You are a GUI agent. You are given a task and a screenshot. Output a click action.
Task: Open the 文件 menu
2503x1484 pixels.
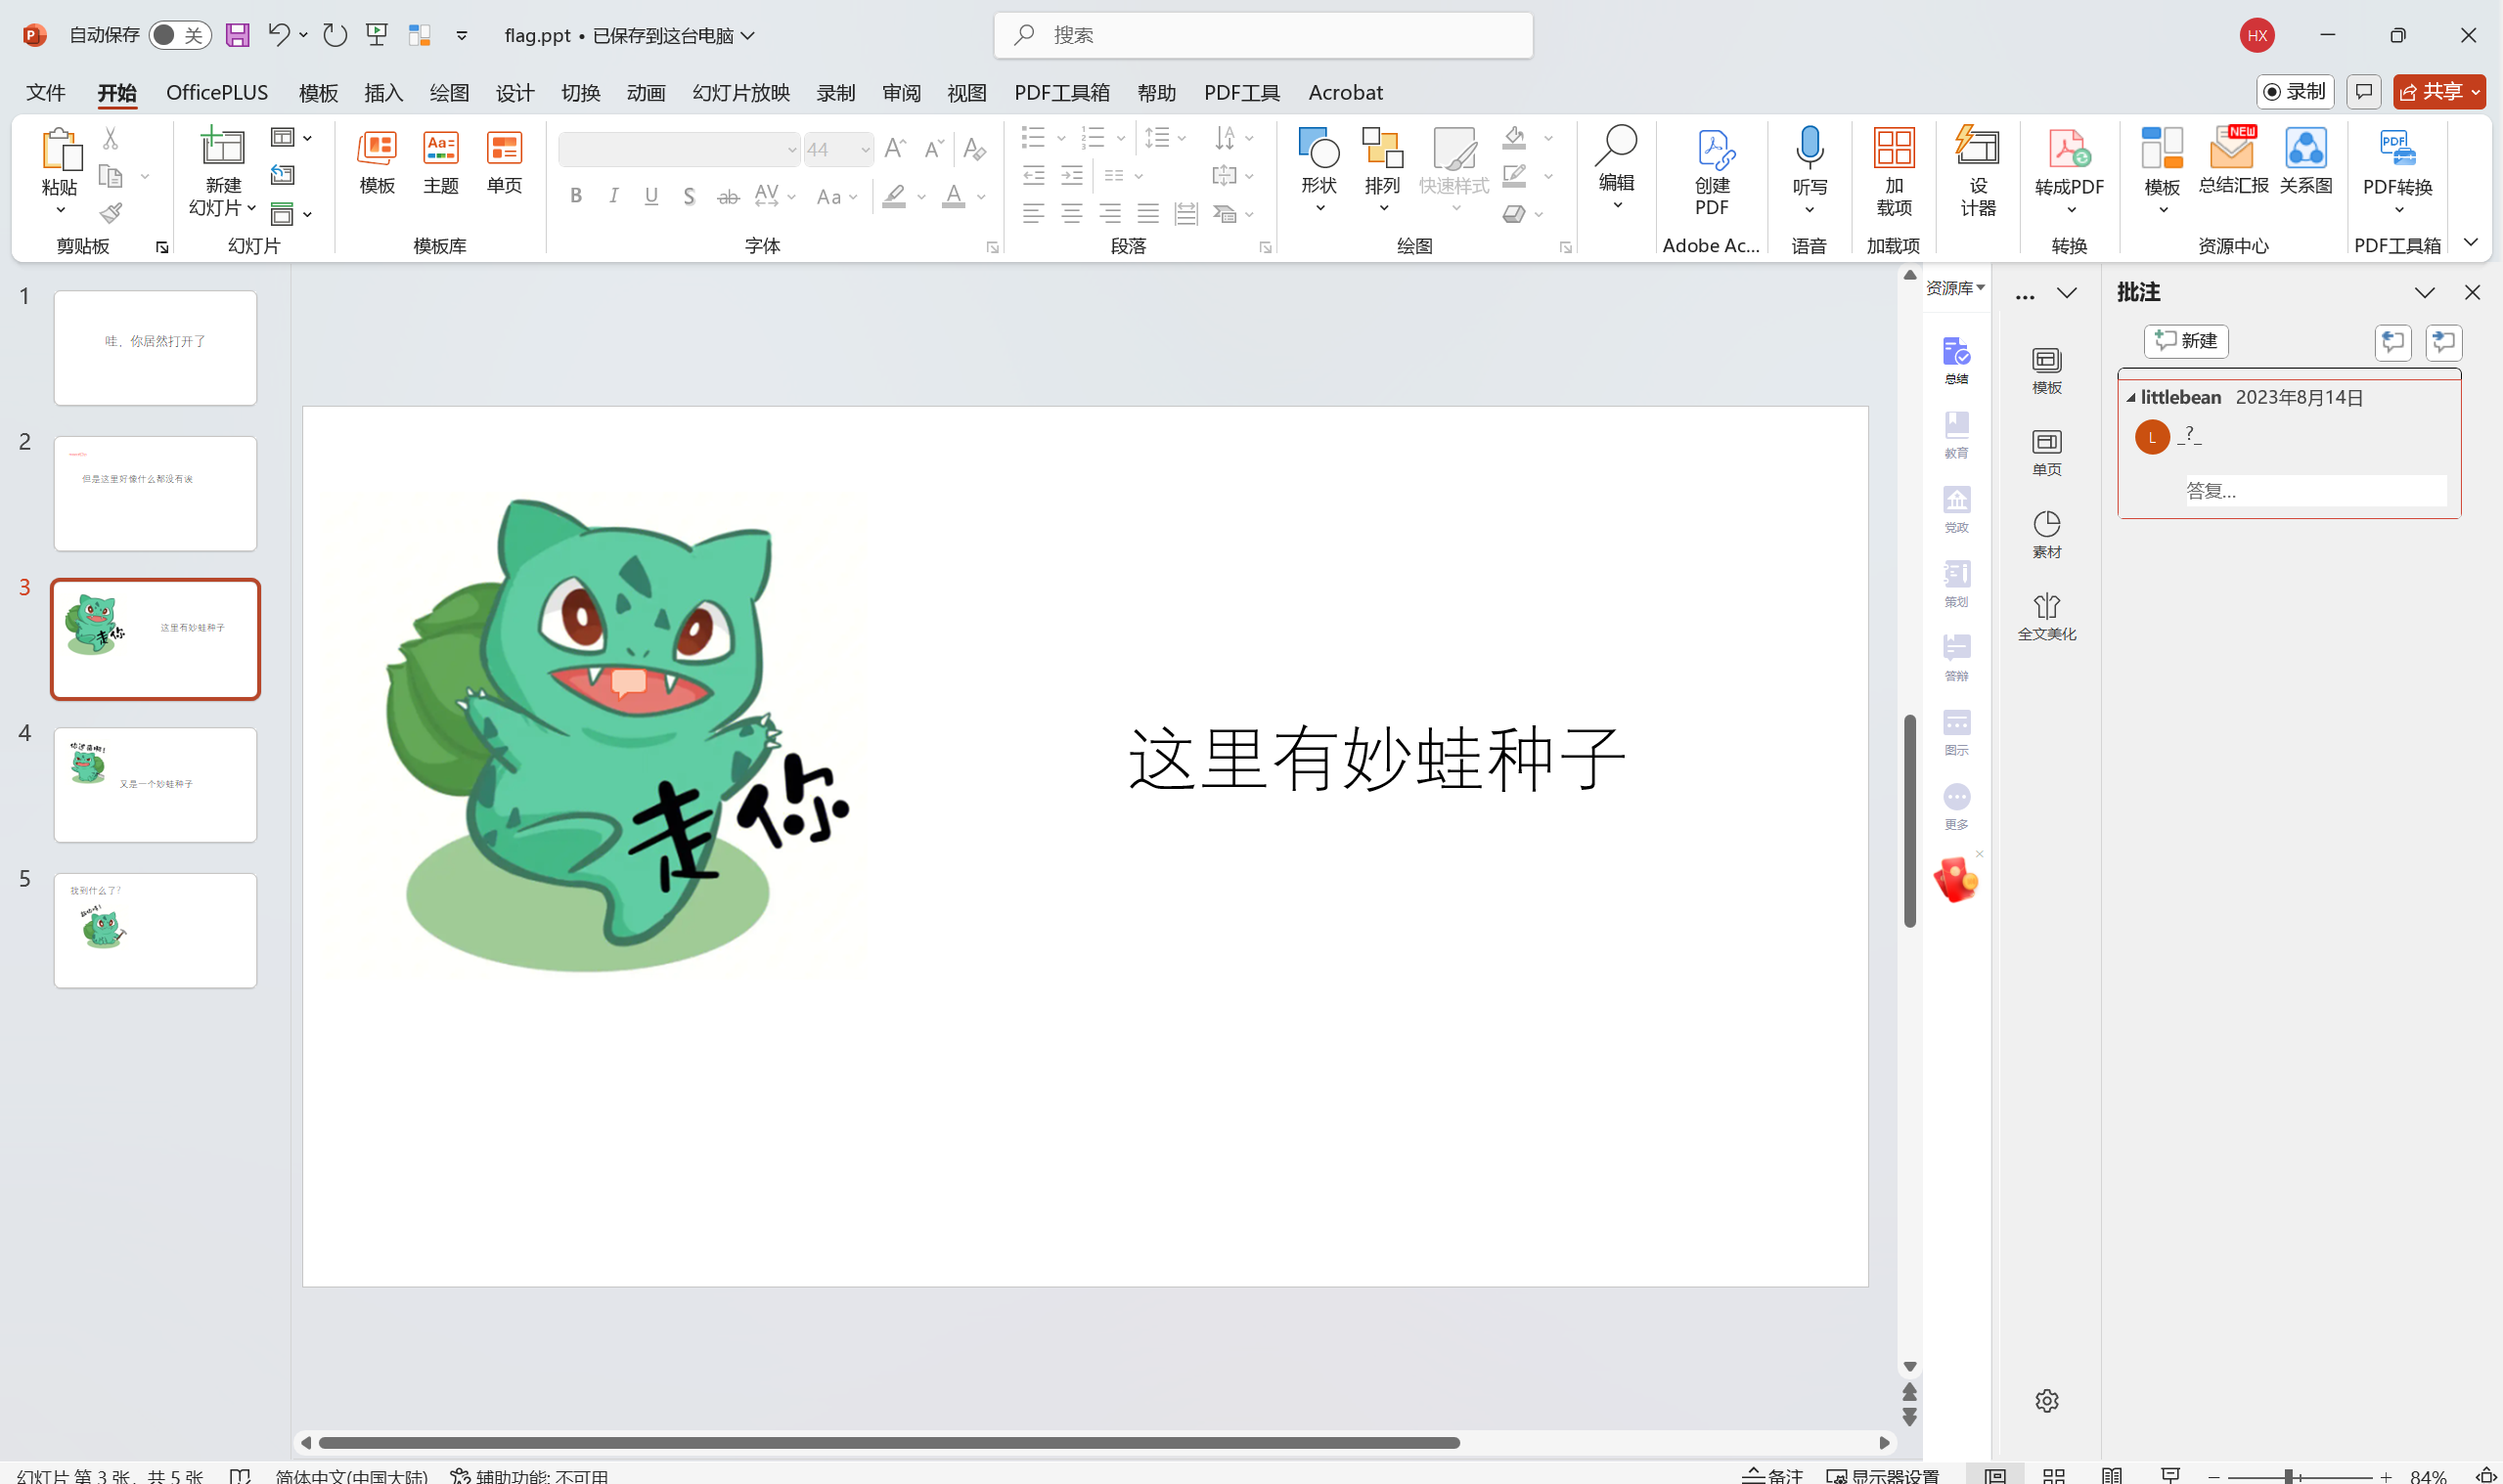[46, 92]
